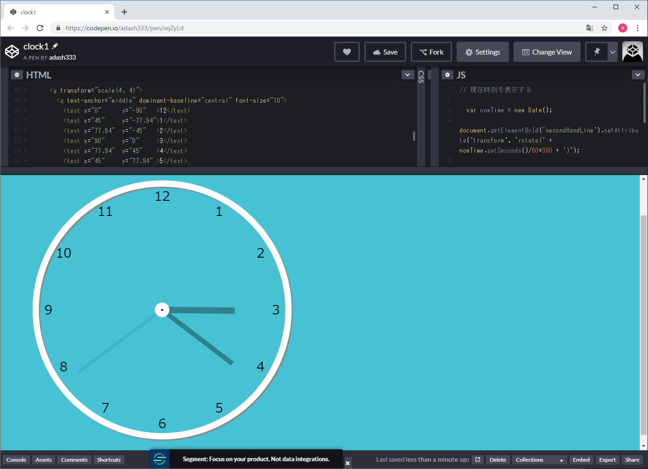Open the JS editor settings gear
648x469 pixels.
tap(447, 75)
